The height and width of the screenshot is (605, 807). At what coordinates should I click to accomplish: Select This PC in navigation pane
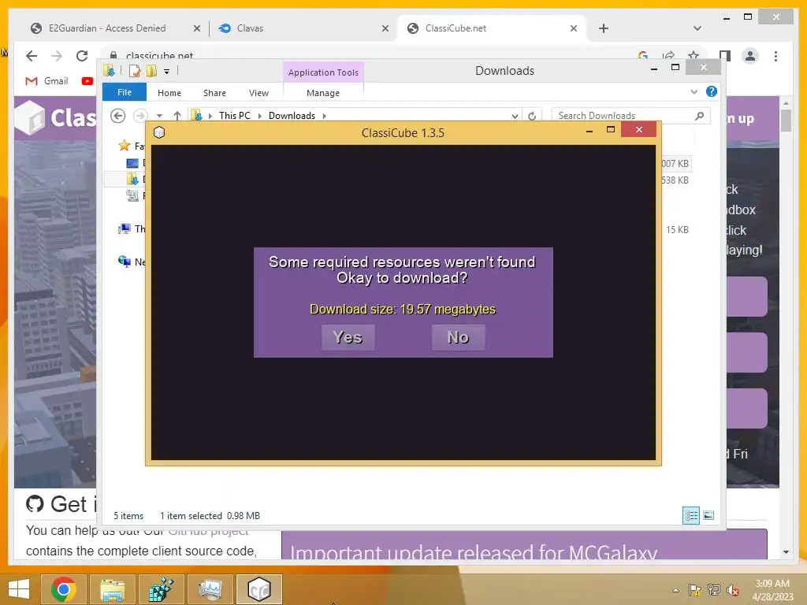(x=132, y=229)
